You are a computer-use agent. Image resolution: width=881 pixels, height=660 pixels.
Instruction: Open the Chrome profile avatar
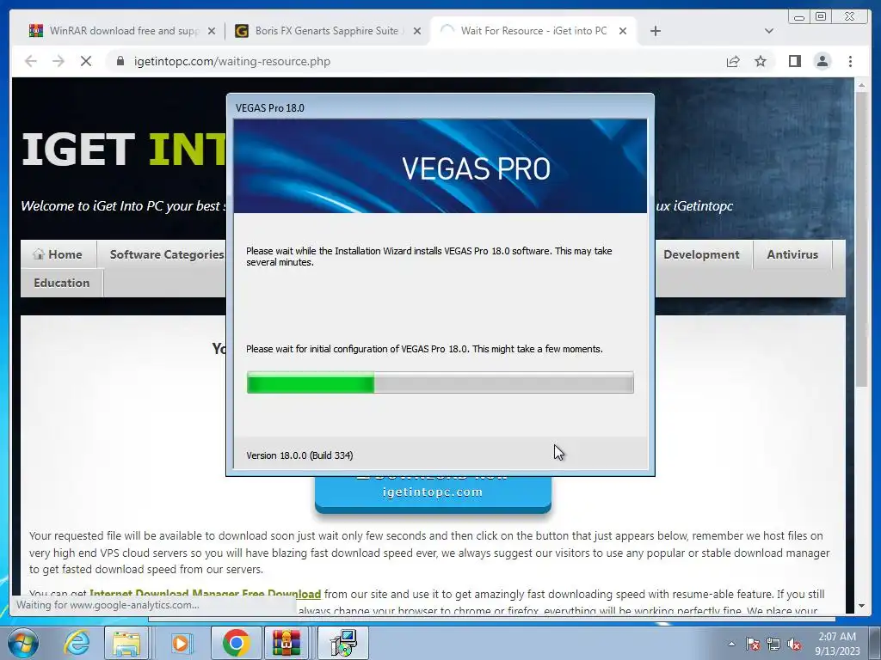(822, 61)
